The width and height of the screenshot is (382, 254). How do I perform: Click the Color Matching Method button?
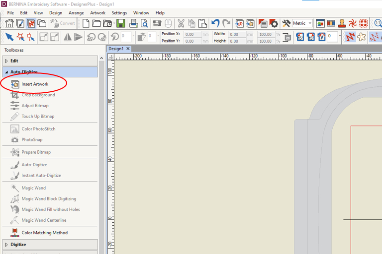pos(44,233)
